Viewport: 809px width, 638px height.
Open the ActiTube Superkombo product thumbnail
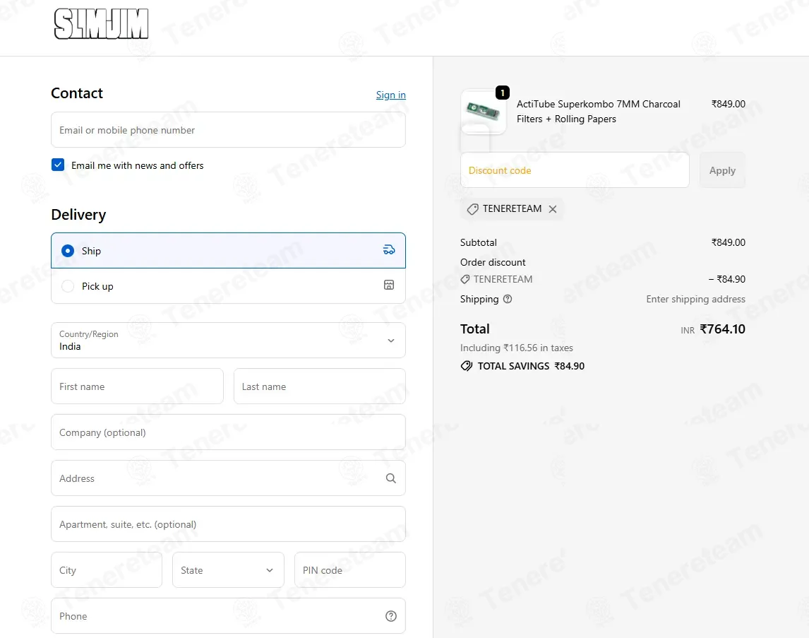[x=483, y=112]
